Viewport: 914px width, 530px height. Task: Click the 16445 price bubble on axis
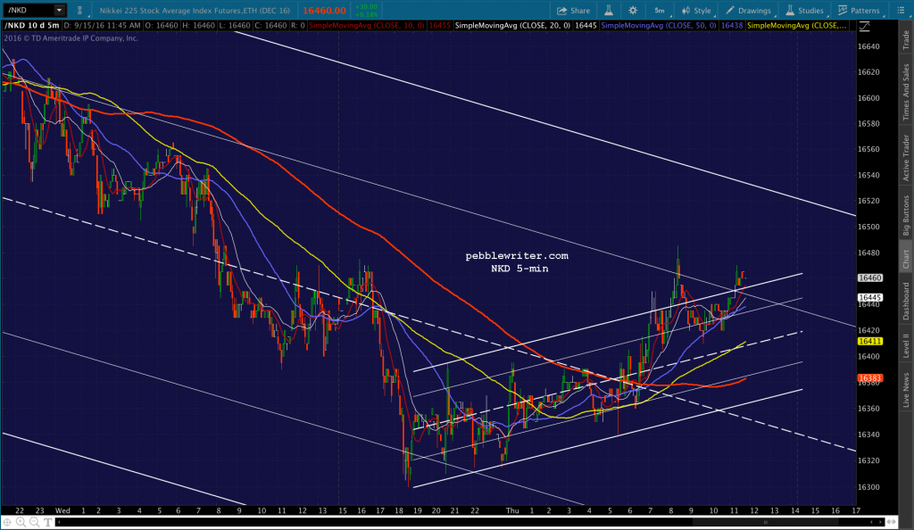tap(869, 298)
